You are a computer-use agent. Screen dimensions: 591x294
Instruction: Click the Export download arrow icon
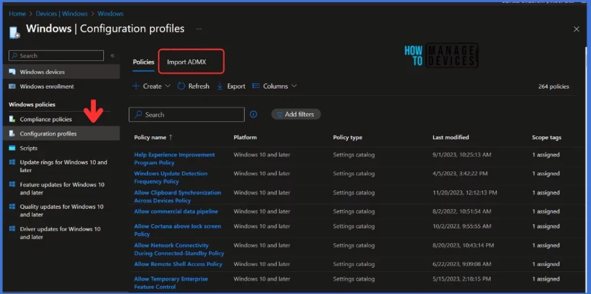(x=220, y=86)
